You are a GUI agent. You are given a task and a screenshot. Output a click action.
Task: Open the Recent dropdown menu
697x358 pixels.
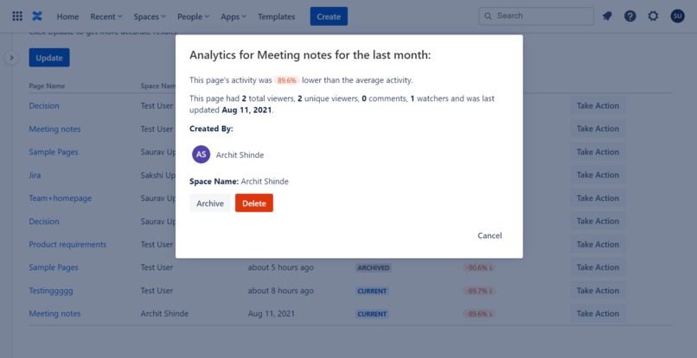106,17
